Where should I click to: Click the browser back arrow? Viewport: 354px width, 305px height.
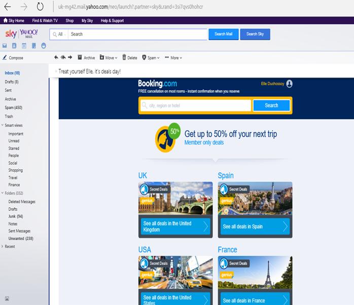[8, 7]
